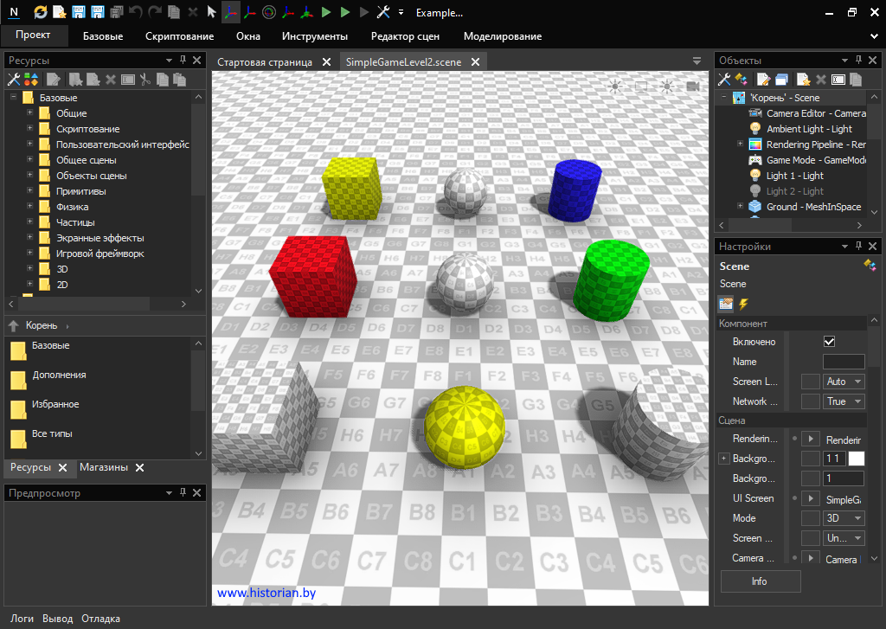The height and width of the screenshot is (629, 886).
Task: Click the scissors cut icon in Ресурсы toolbar
Action: pyautogui.click(x=145, y=80)
